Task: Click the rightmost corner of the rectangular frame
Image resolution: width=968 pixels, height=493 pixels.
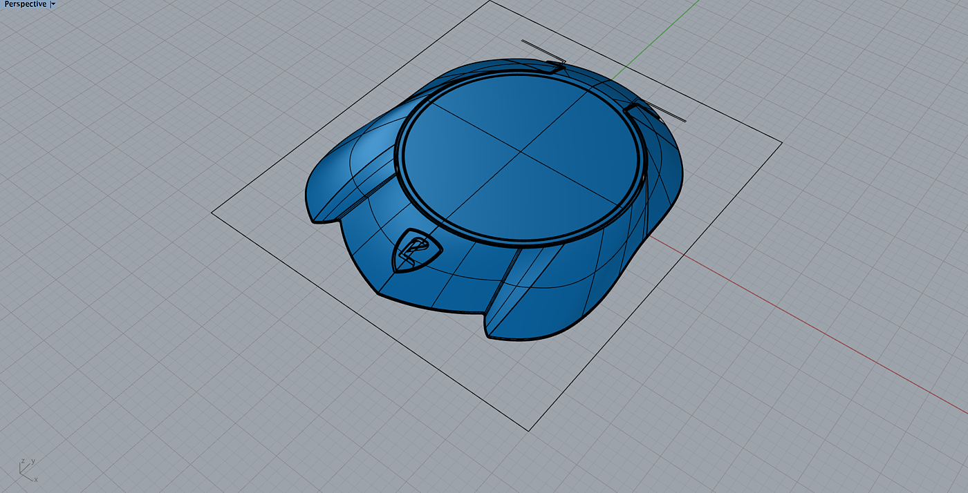Action: pyautogui.click(x=782, y=143)
